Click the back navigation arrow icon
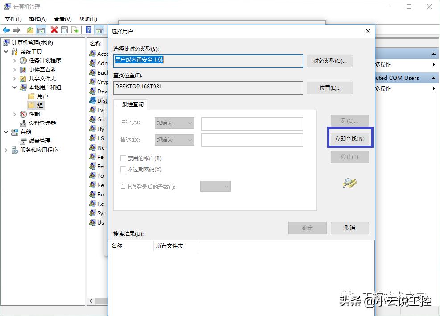 tap(7, 29)
